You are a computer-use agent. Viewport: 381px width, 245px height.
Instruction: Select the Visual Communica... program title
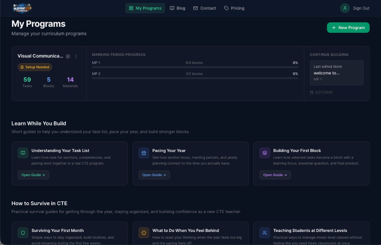40,56
